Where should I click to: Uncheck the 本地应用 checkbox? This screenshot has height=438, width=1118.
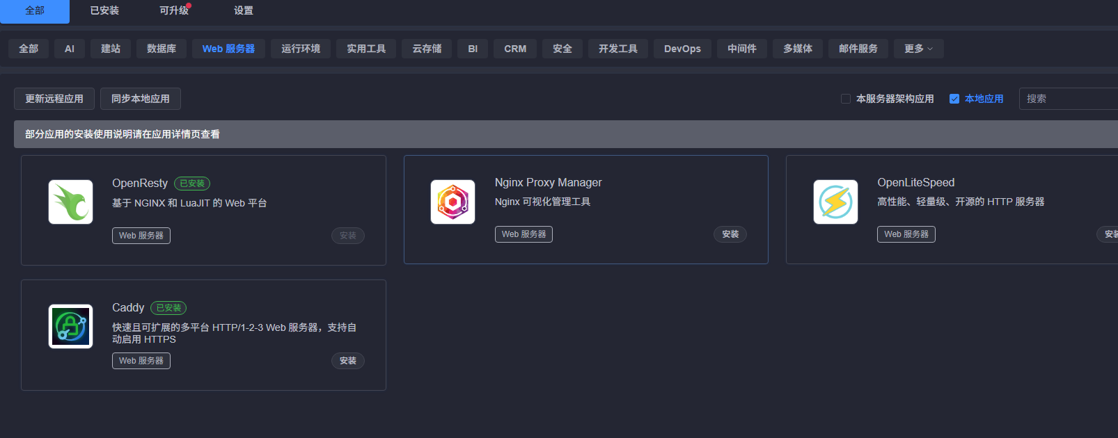[954, 99]
